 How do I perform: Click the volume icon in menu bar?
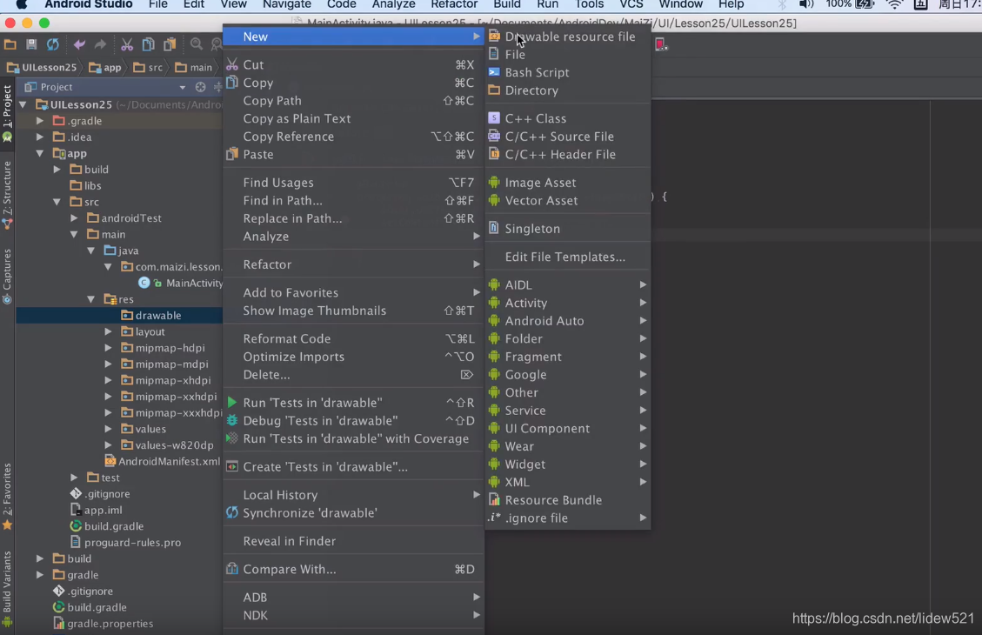click(806, 4)
